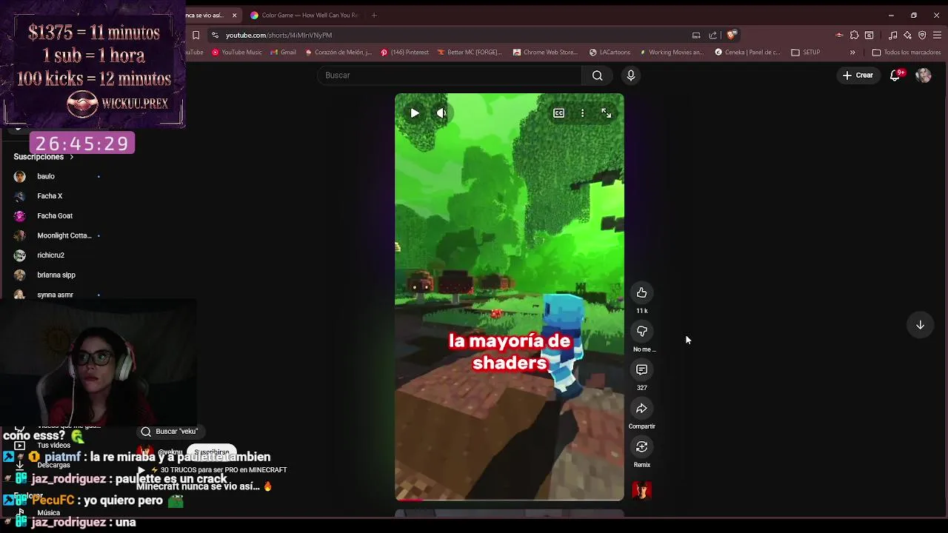Image resolution: width=948 pixels, height=533 pixels.
Task: Open the channel avatar below Remix
Action: tap(642, 490)
